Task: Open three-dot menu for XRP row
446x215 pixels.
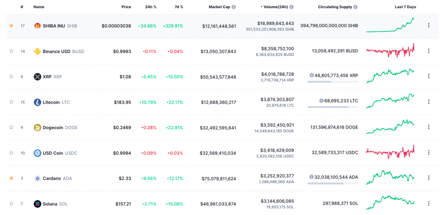Action: pyautogui.click(x=429, y=76)
